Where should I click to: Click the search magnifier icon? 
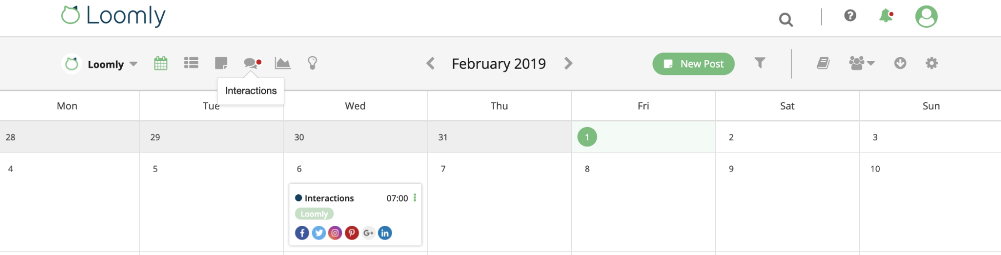[x=786, y=19]
